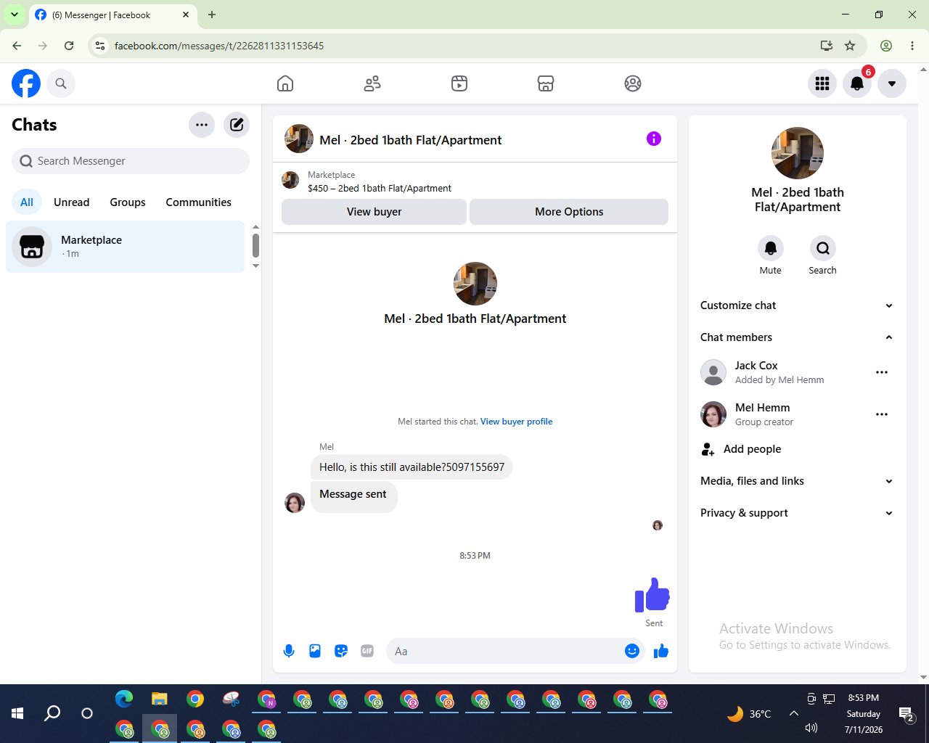Bookmark this page with the star icon
This screenshot has width=929, height=743.
850,46
